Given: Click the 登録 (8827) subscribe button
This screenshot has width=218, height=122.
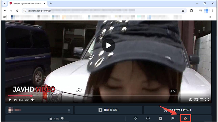Looking at the screenshot, I should tap(108, 110).
